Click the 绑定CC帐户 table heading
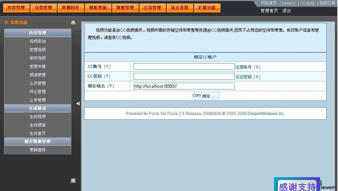 205,57
